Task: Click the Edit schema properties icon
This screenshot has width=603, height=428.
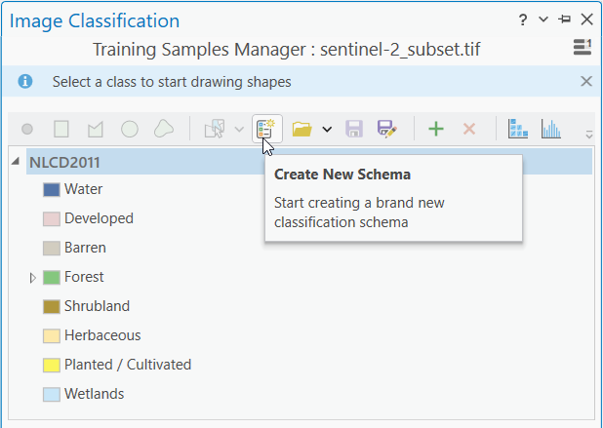Action: 386,129
